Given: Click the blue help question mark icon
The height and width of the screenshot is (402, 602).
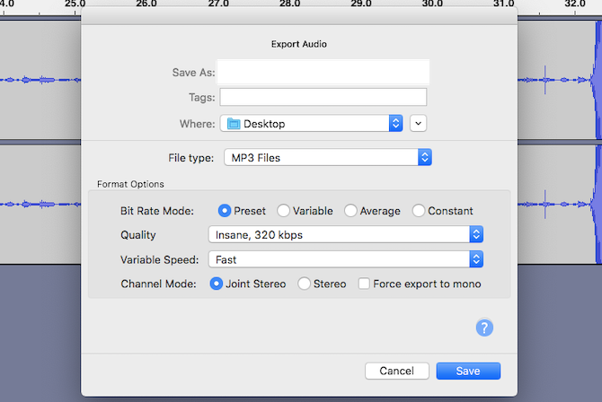Looking at the screenshot, I should point(484,328).
